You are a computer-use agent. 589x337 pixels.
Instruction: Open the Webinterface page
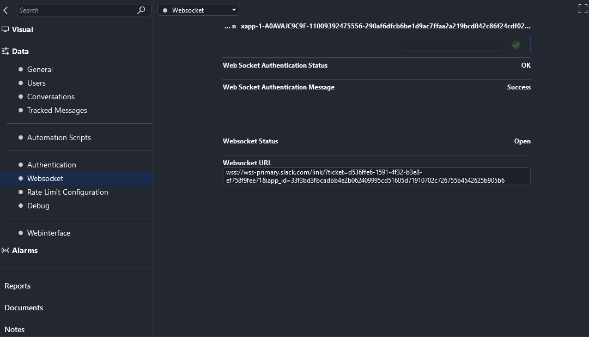click(x=49, y=233)
